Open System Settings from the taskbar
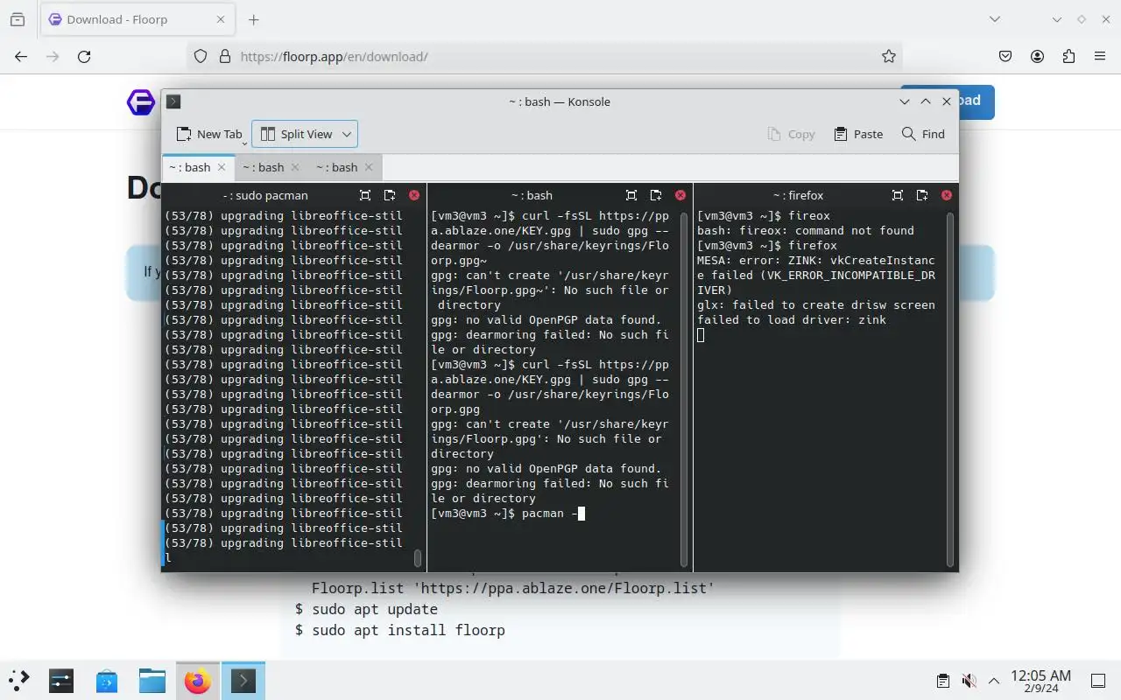This screenshot has width=1121, height=700. click(61, 680)
